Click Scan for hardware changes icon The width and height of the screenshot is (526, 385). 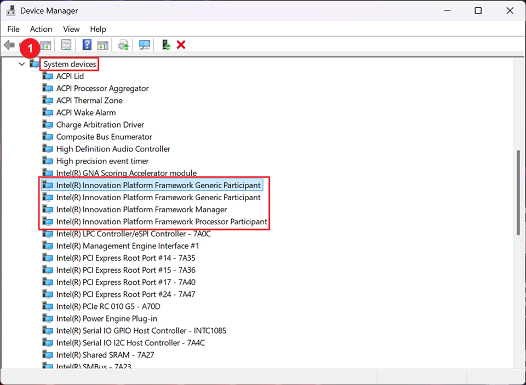pyautogui.click(x=145, y=45)
